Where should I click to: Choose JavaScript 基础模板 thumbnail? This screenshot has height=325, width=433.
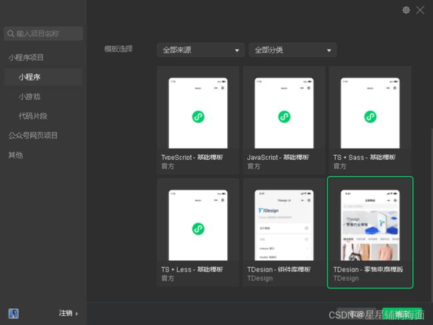(284, 113)
